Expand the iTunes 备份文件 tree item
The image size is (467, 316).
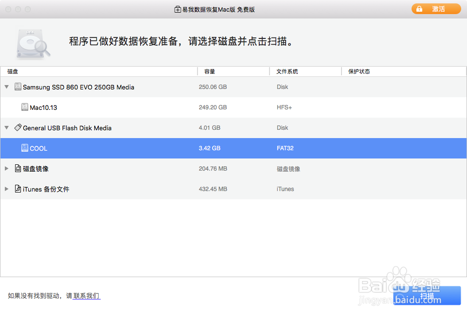[6, 189]
